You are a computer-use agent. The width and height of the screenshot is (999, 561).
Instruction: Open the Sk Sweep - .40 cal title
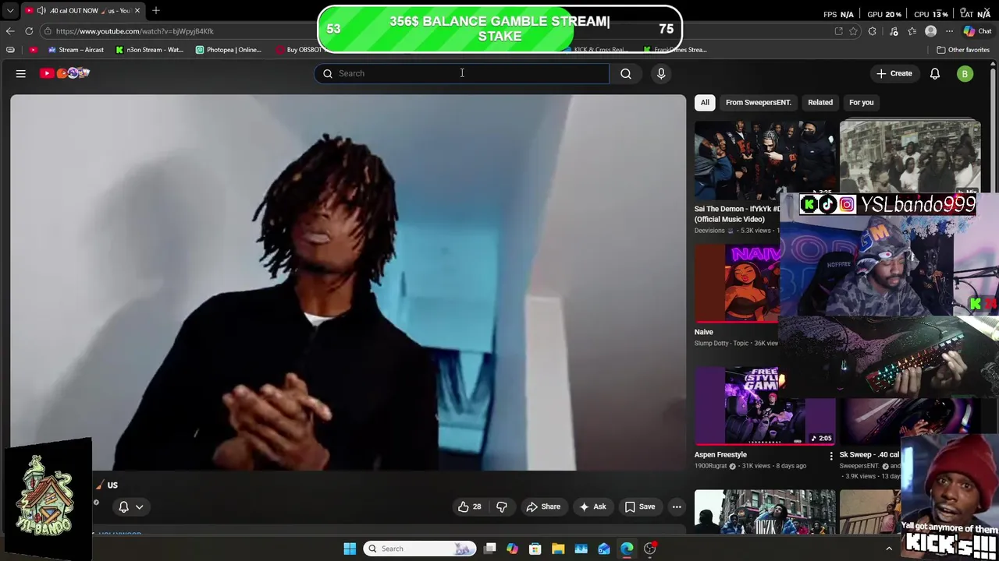869,455
